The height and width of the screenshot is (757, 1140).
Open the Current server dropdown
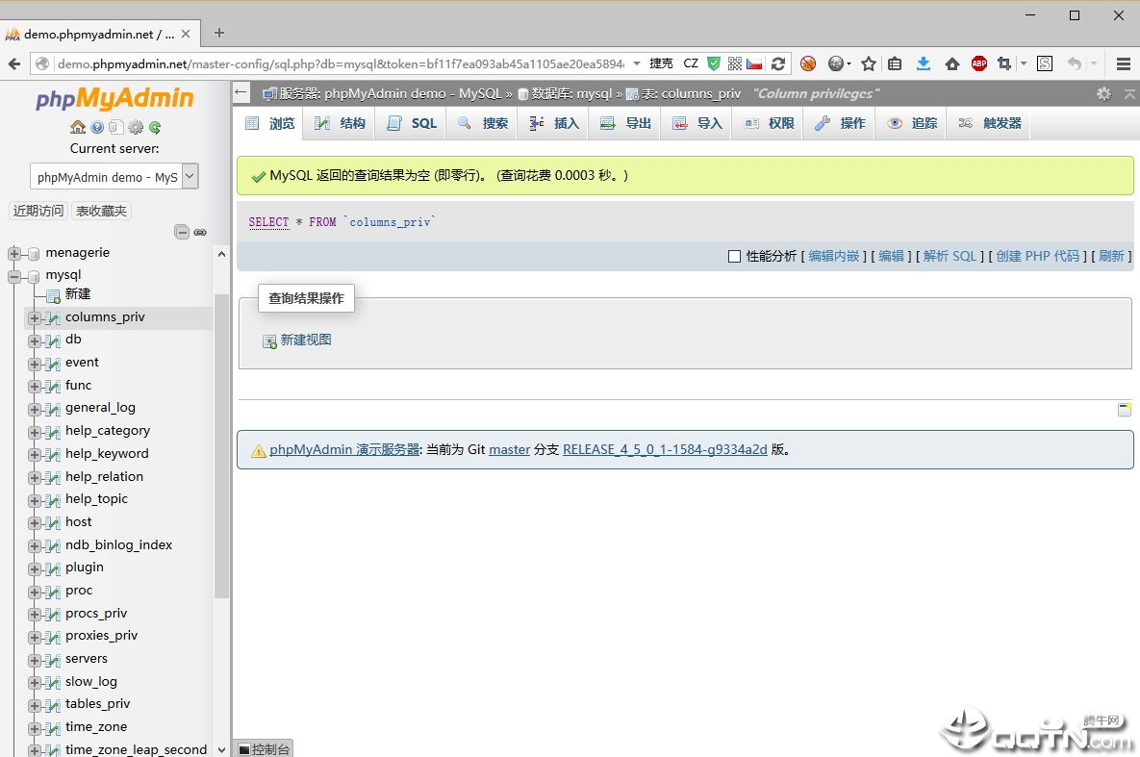click(x=114, y=176)
